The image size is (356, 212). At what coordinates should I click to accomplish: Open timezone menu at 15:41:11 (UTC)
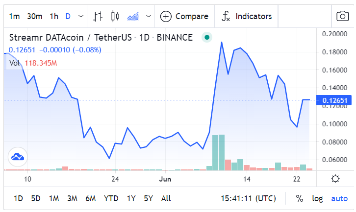pyautogui.click(x=249, y=199)
